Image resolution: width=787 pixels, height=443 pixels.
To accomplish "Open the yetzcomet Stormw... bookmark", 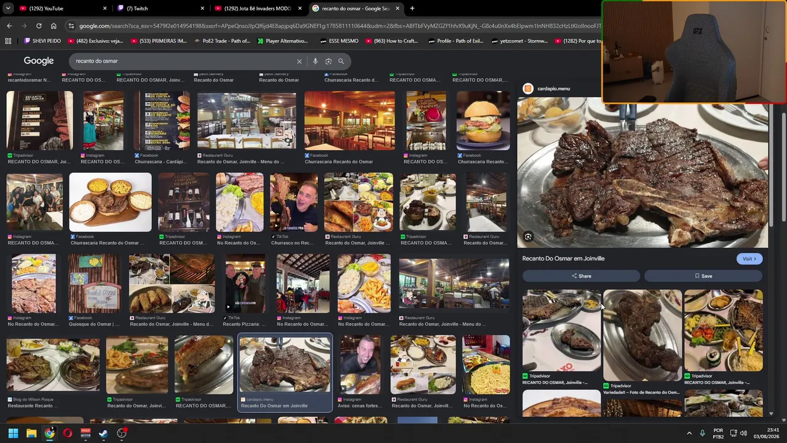I will (520, 41).
